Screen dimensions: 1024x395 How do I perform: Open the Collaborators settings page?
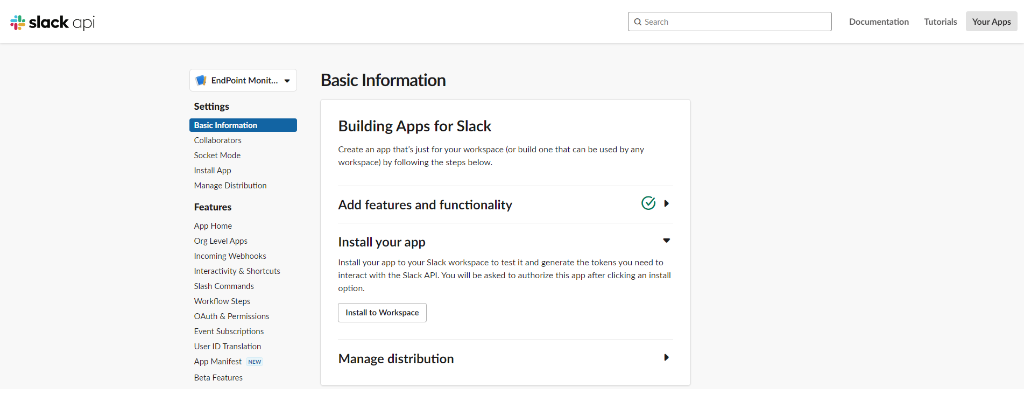[x=218, y=140]
